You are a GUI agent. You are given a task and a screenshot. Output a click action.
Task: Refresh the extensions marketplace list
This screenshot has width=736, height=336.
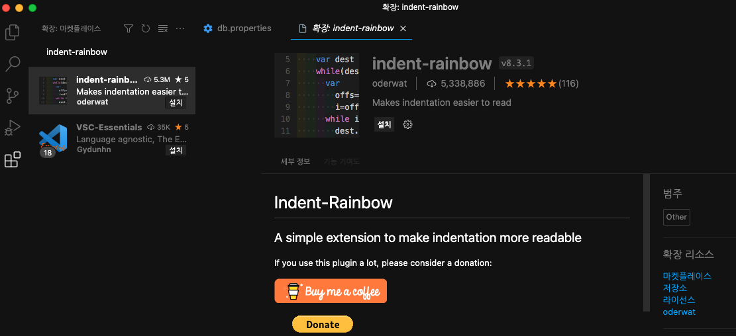coord(146,28)
